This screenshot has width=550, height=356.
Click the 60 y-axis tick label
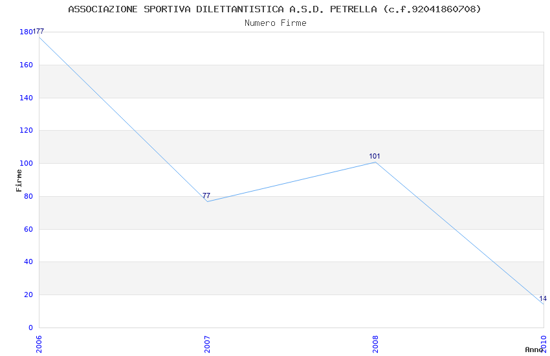point(28,229)
